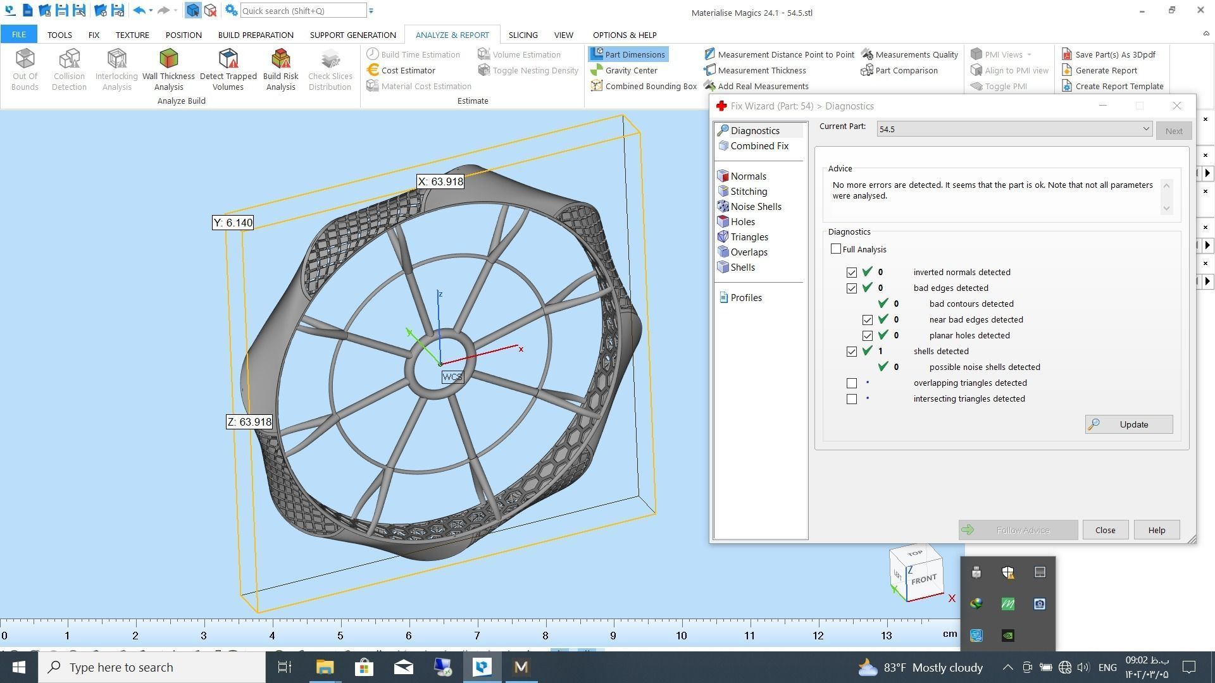Open the FIX ribbon tab
1215x683 pixels.
(94, 35)
